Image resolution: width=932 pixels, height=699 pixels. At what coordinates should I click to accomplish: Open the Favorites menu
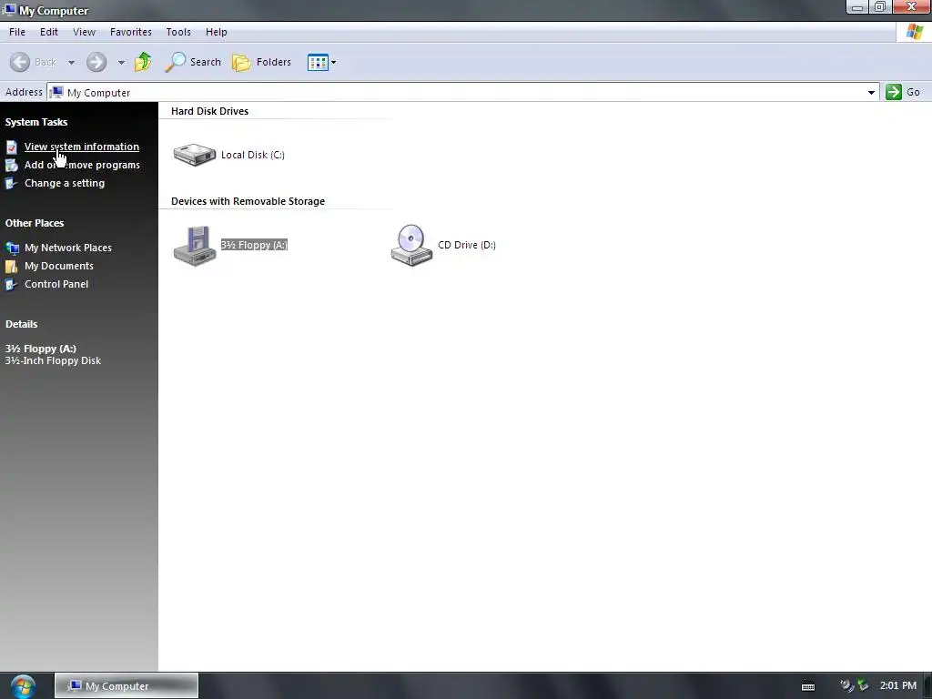pos(131,32)
